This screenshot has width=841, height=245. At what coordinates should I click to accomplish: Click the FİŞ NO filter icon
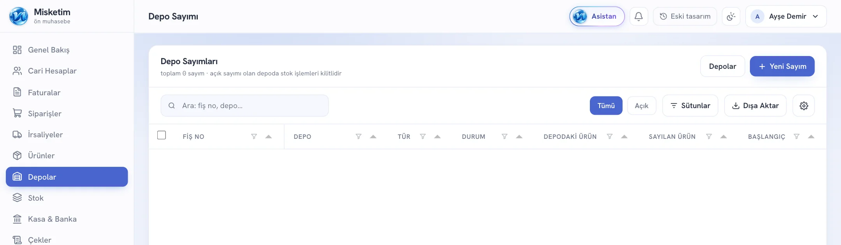pos(254,136)
